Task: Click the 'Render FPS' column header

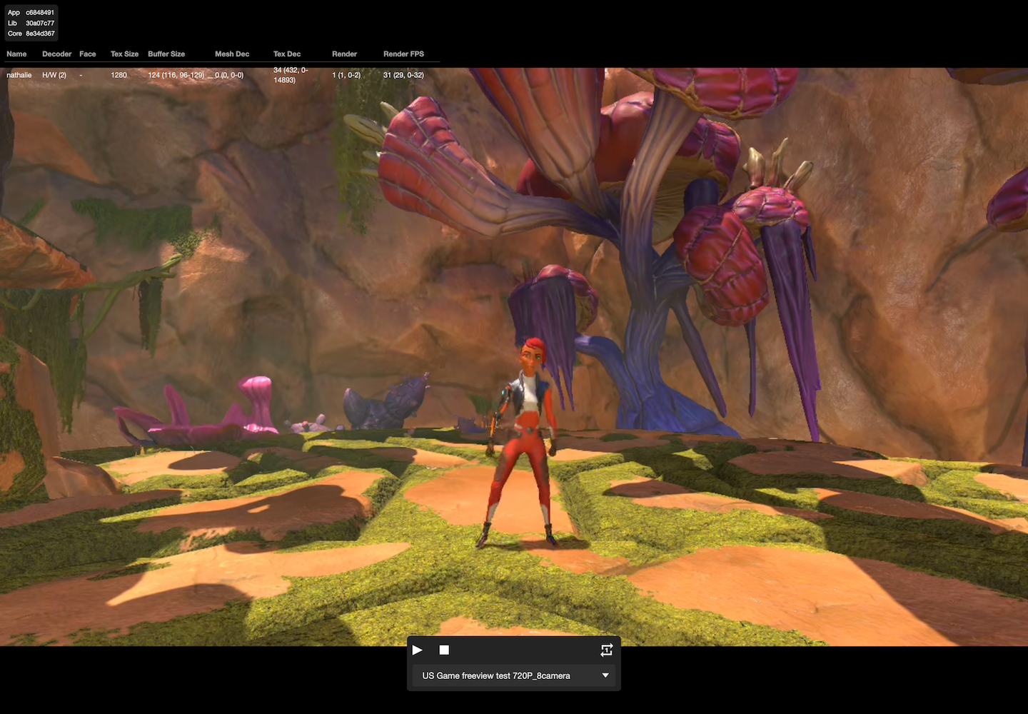Action: pos(403,54)
